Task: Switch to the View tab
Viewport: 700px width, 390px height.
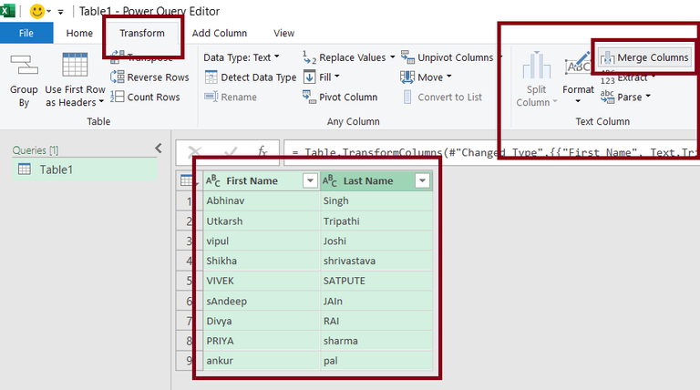Action: [x=284, y=33]
